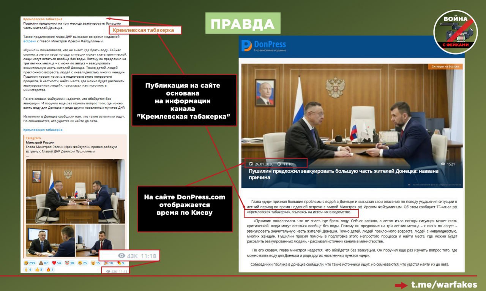The width and height of the screenshot is (486, 291).
Task: Select the syringe emoji reaction
Action: pos(119,263)
